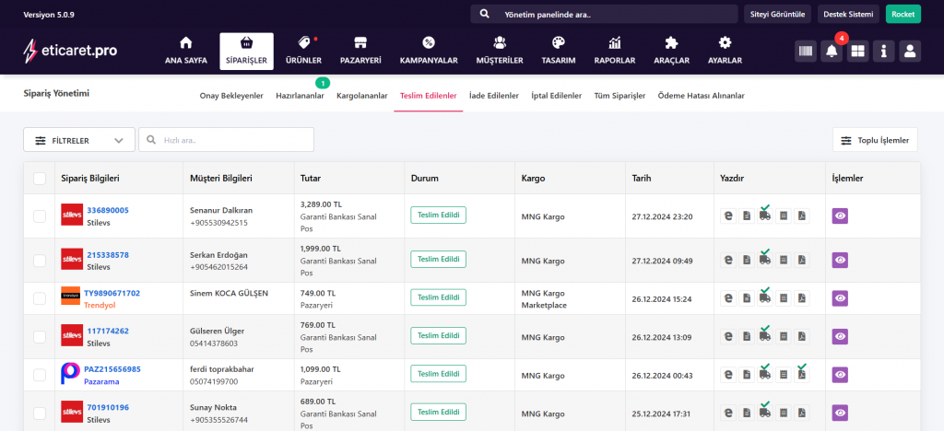Open the user profile icon
Image resolution: width=944 pixels, height=431 pixels.
click(x=909, y=52)
